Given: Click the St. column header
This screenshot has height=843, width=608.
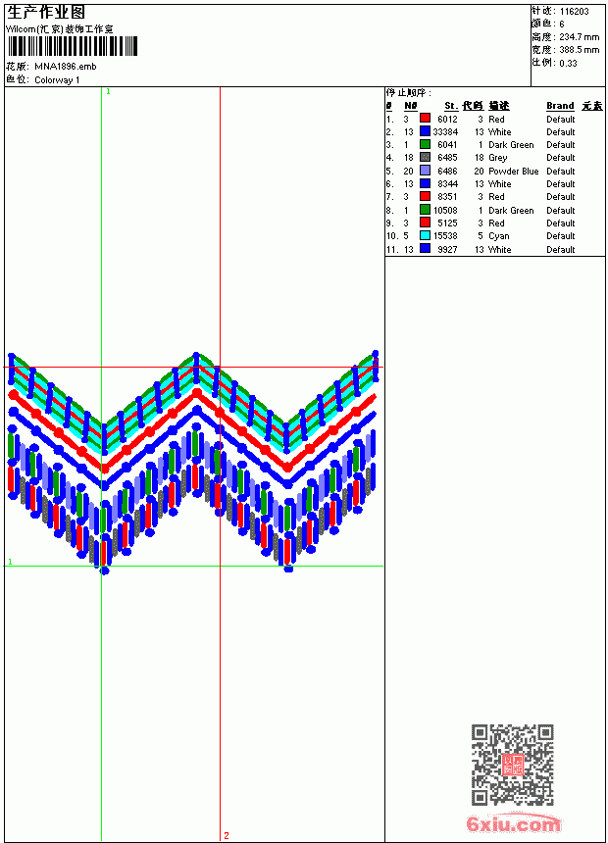Looking at the screenshot, I should click(451, 106).
